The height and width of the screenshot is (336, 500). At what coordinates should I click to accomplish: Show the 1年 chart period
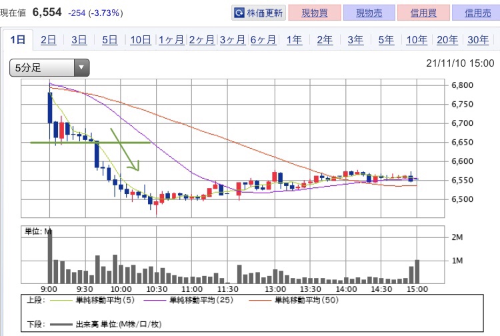(x=294, y=40)
